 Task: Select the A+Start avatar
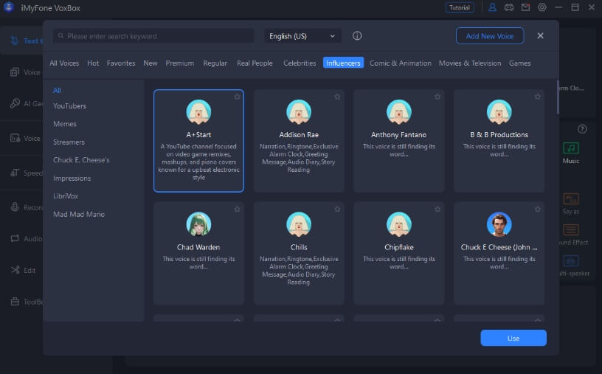(x=198, y=112)
